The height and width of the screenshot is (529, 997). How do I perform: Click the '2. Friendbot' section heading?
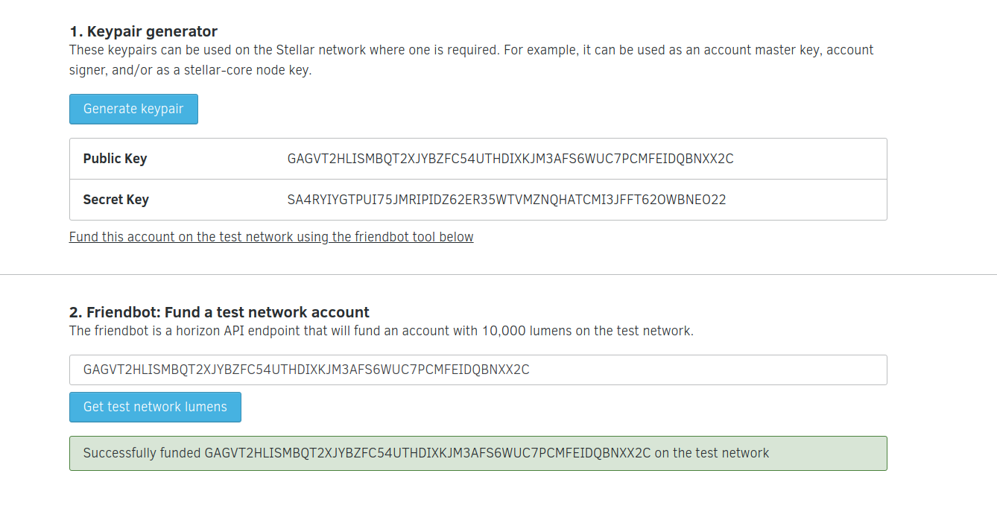(219, 312)
